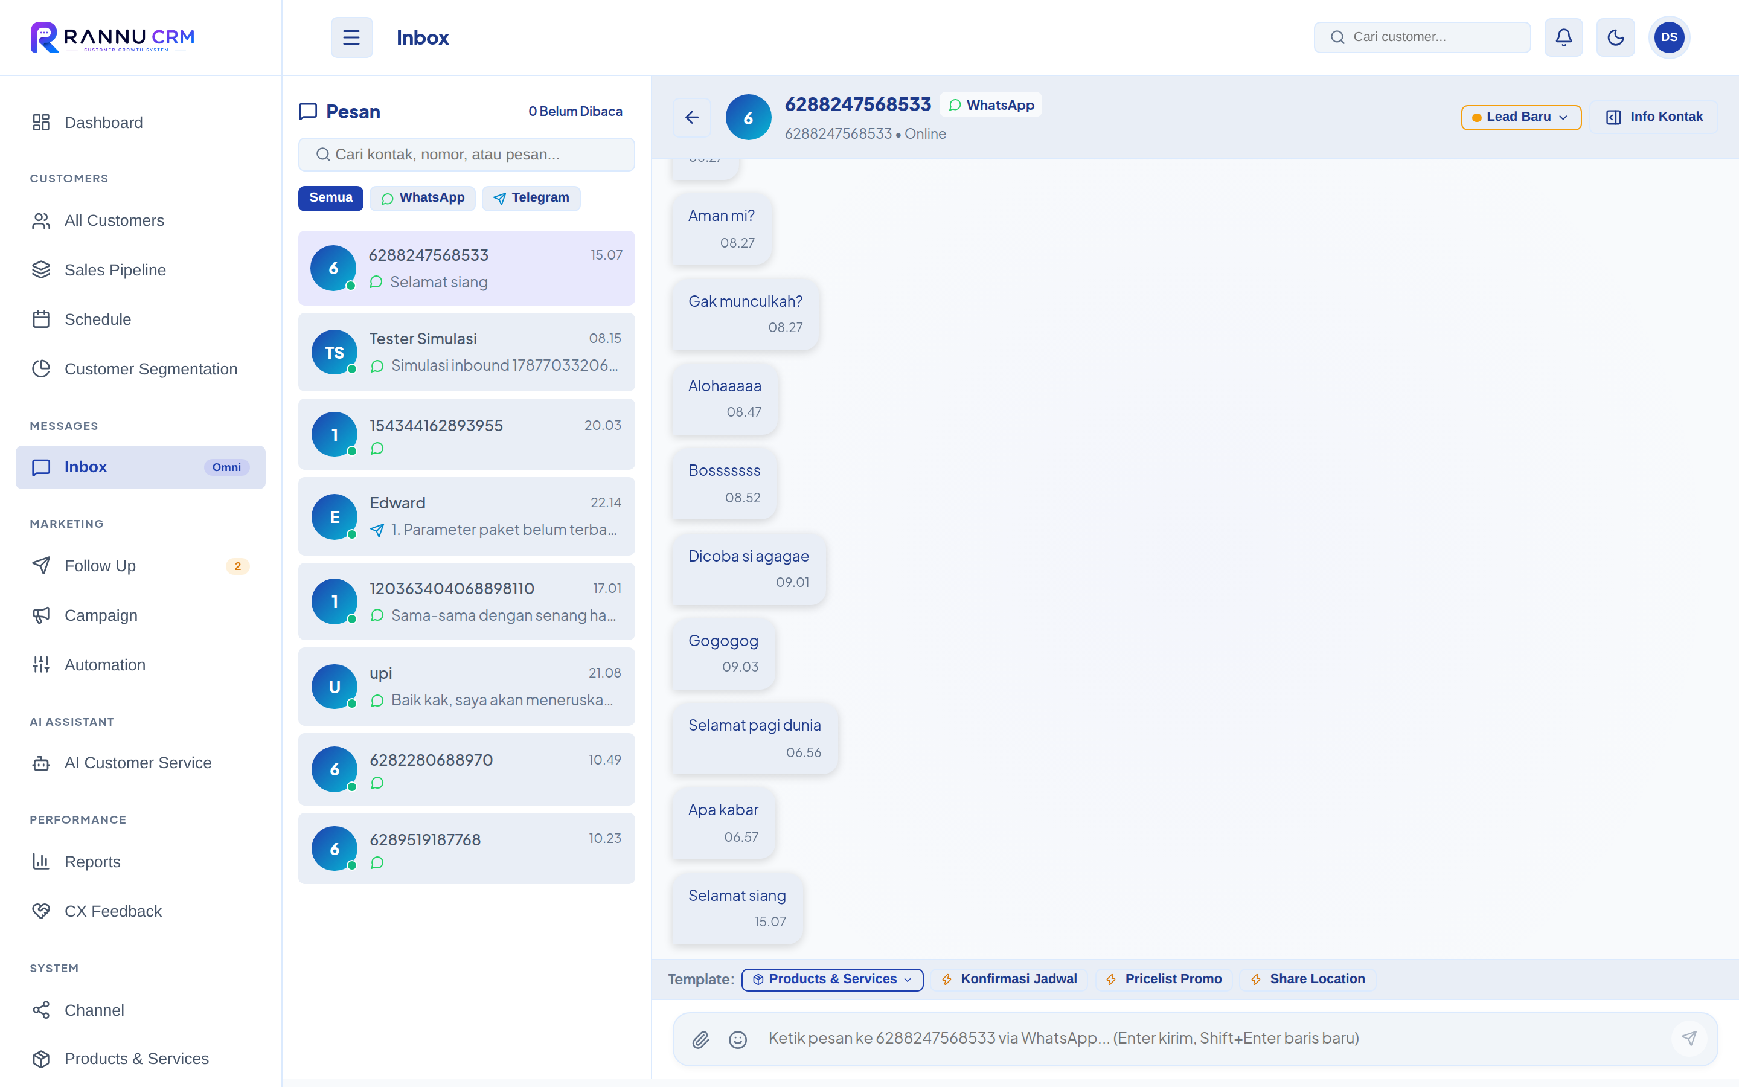Expand the Products & Services template dropdown
Image resolution: width=1739 pixels, height=1087 pixels.
tap(832, 979)
